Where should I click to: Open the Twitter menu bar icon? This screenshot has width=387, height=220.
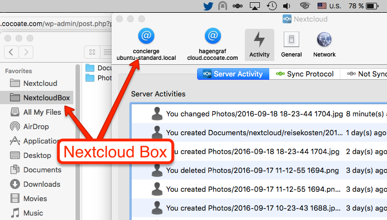pyautogui.click(x=208, y=6)
